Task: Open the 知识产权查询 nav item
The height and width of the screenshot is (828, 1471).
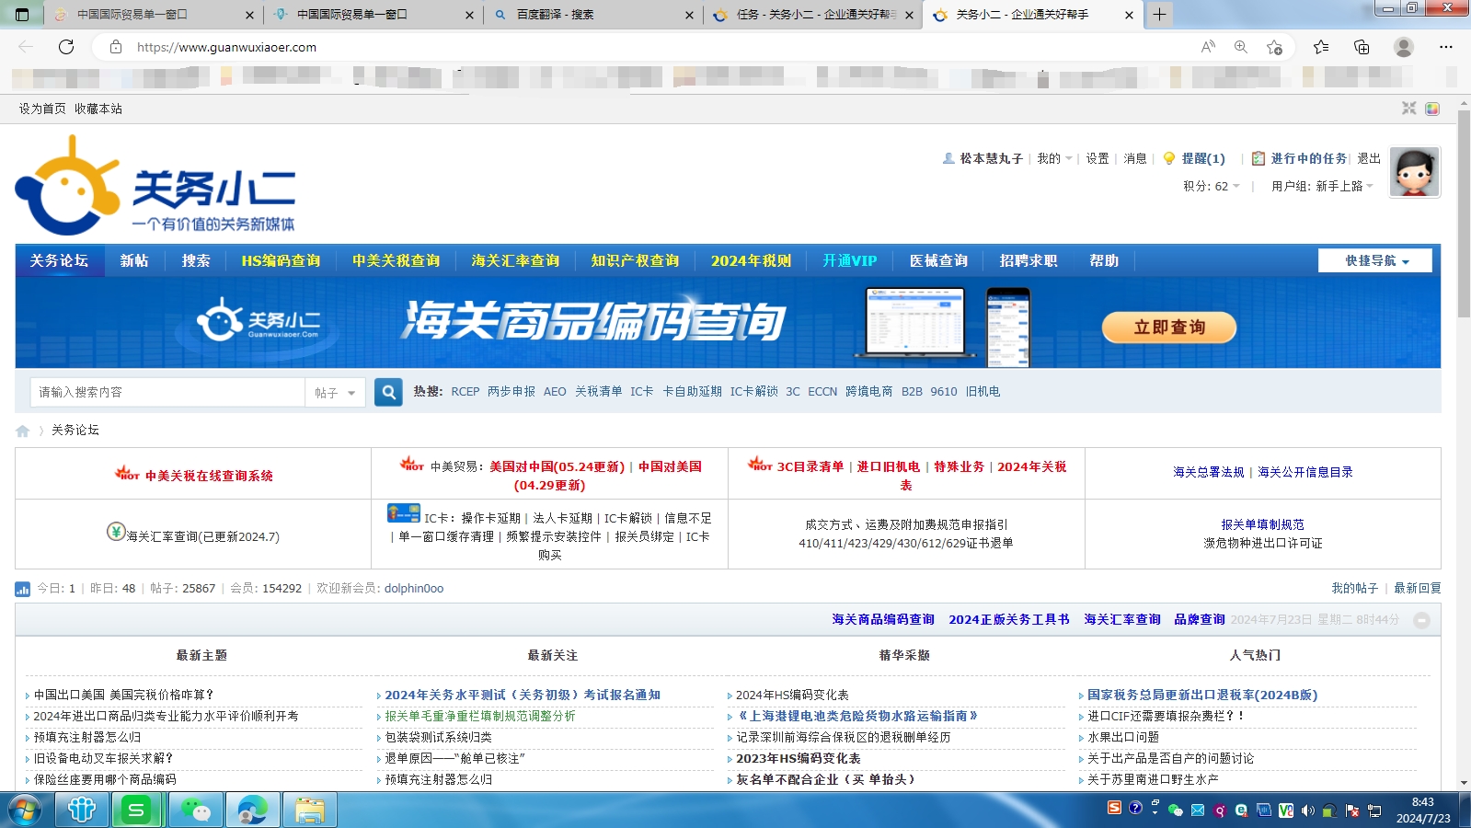Action: point(635,261)
